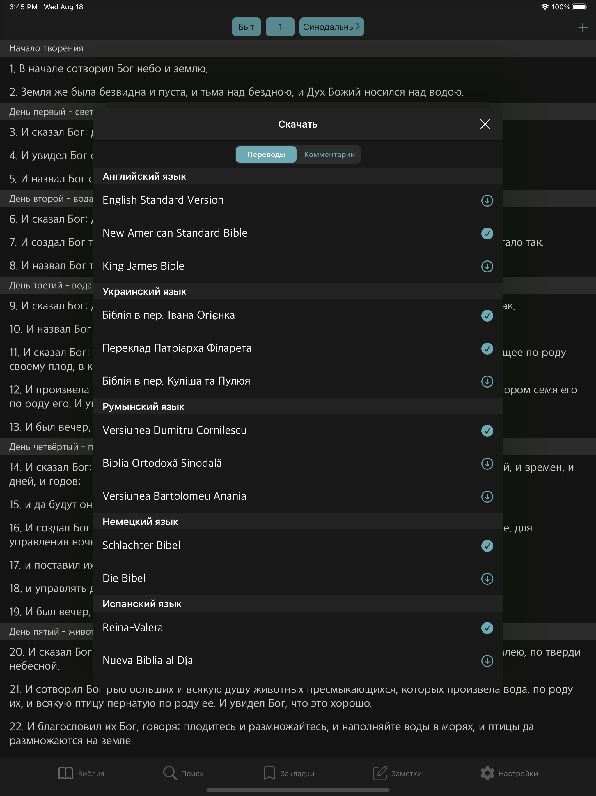Switch to the Комментарии tab
Screen dimensions: 596x796
[x=329, y=154]
